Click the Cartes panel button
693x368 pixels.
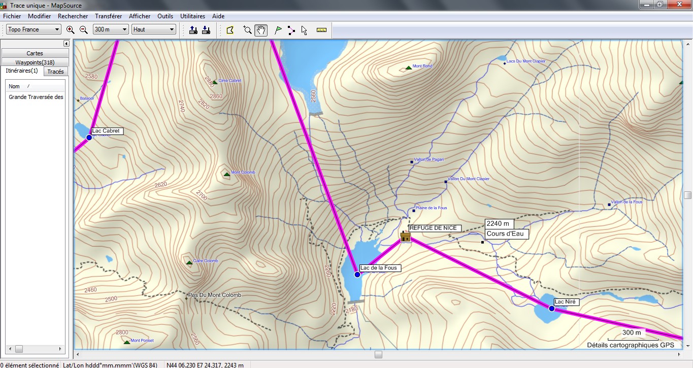pos(35,53)
